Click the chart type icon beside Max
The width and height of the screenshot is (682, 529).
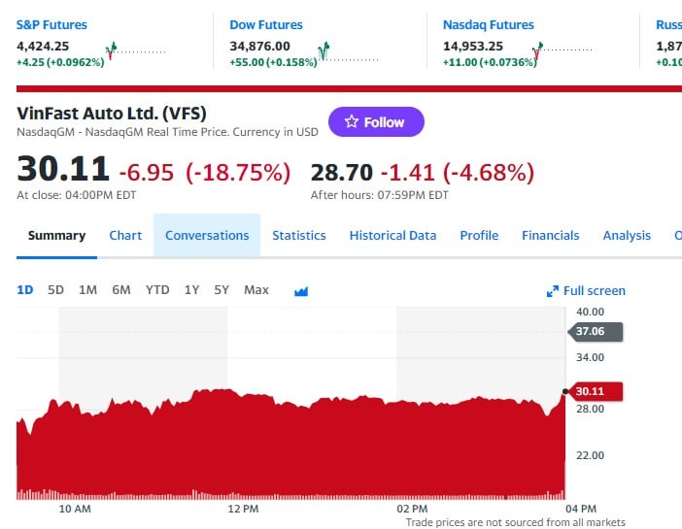coord(300,290)
